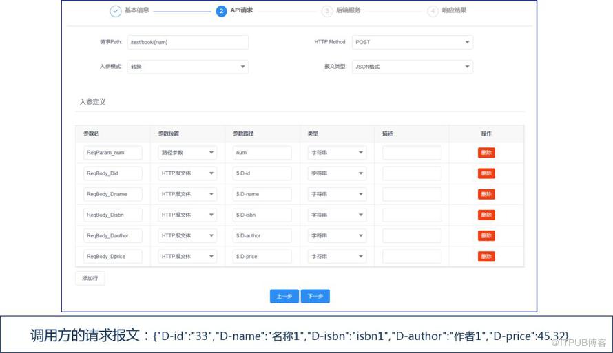This screenshot has width=613, height=353.
Task: Click the description field in ReqBody_Dname row
Action: [412, 194]
